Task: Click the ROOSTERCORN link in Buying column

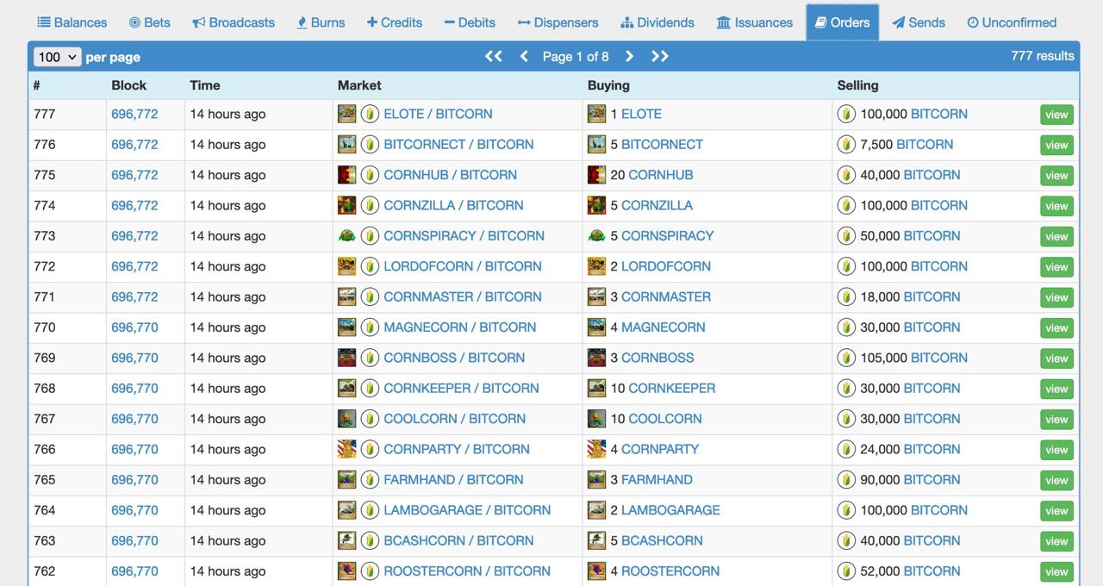Action: coord(670,570)
